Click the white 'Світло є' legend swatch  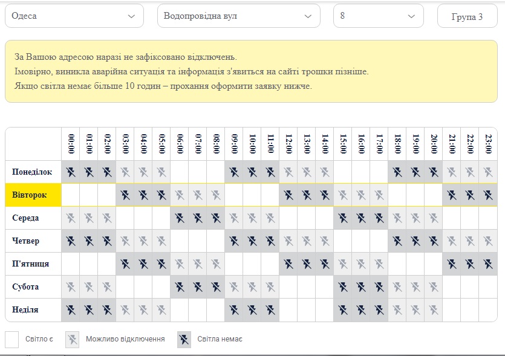[x=12, y=339]
